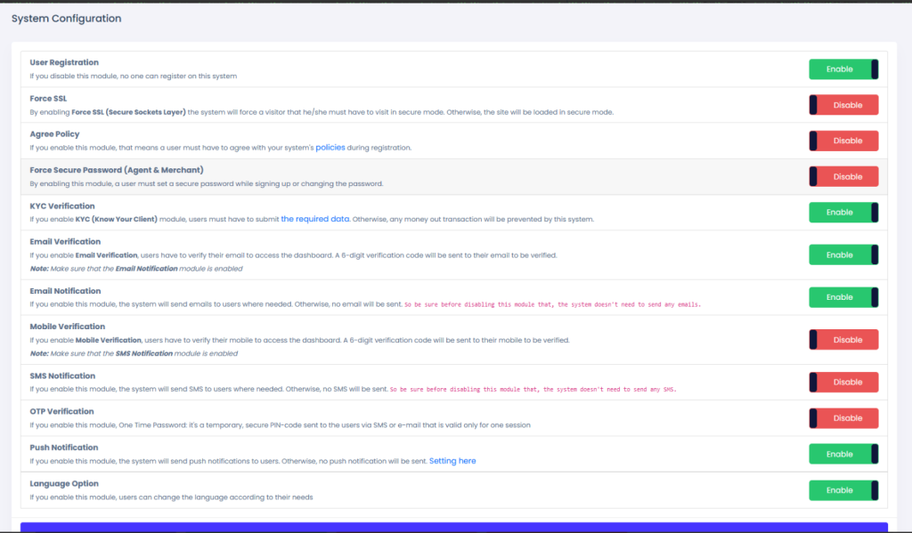This screenshot has height=533, width=912.
Task: Click the 'OTP Verification' title text
Action: [61, 411]
